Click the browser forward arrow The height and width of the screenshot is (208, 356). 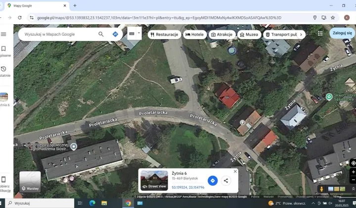(9, 18)
